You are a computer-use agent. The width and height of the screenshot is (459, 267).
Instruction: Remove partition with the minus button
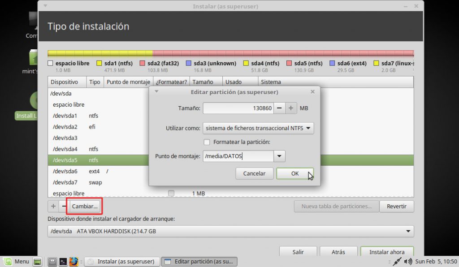(x=64, y=207)
